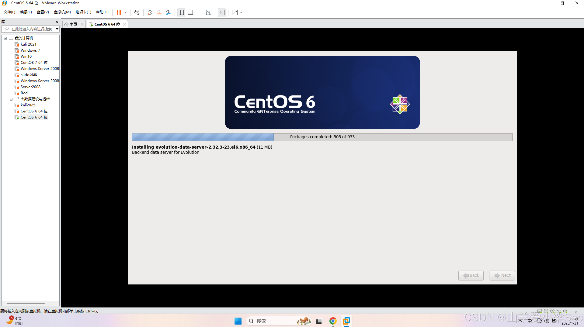
Task: Open the black app icon on taskbar
Action: click(x=319, y=321)
